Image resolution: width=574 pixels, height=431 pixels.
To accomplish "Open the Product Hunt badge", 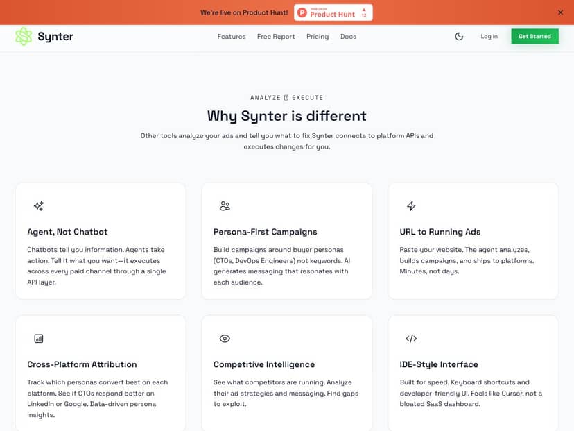I will point(333,12).
